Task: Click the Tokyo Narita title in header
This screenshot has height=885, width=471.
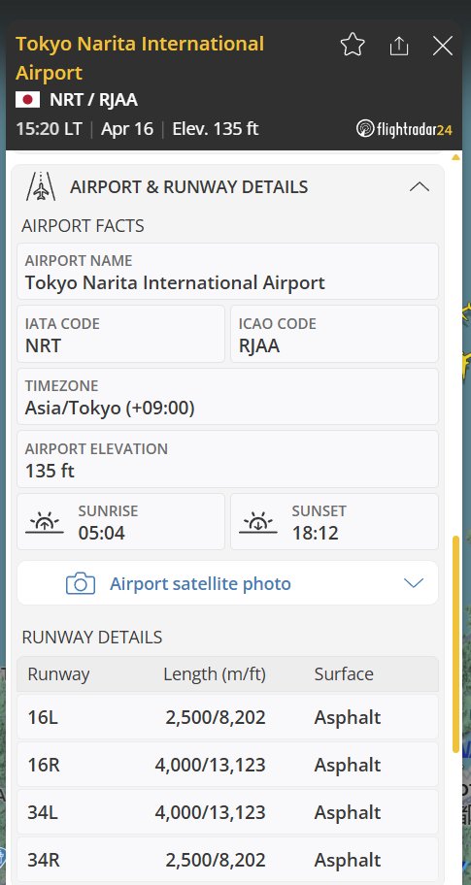Action: (140, 58)
